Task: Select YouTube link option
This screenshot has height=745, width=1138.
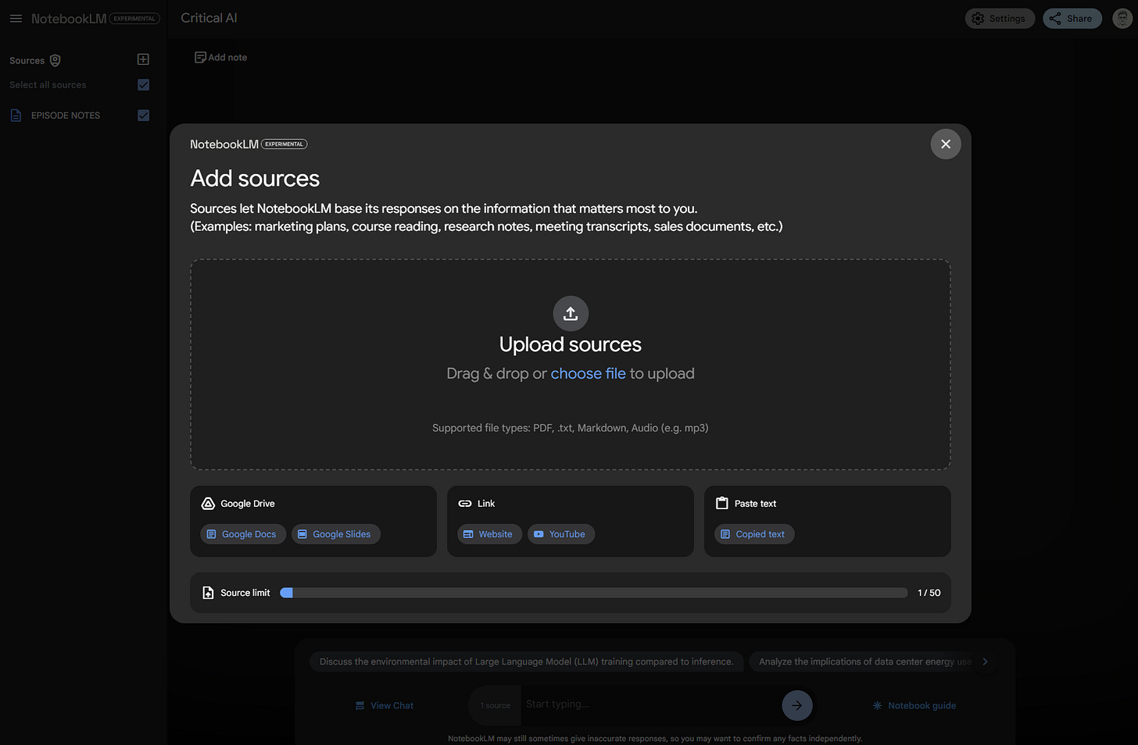Action: coord(561,534)
